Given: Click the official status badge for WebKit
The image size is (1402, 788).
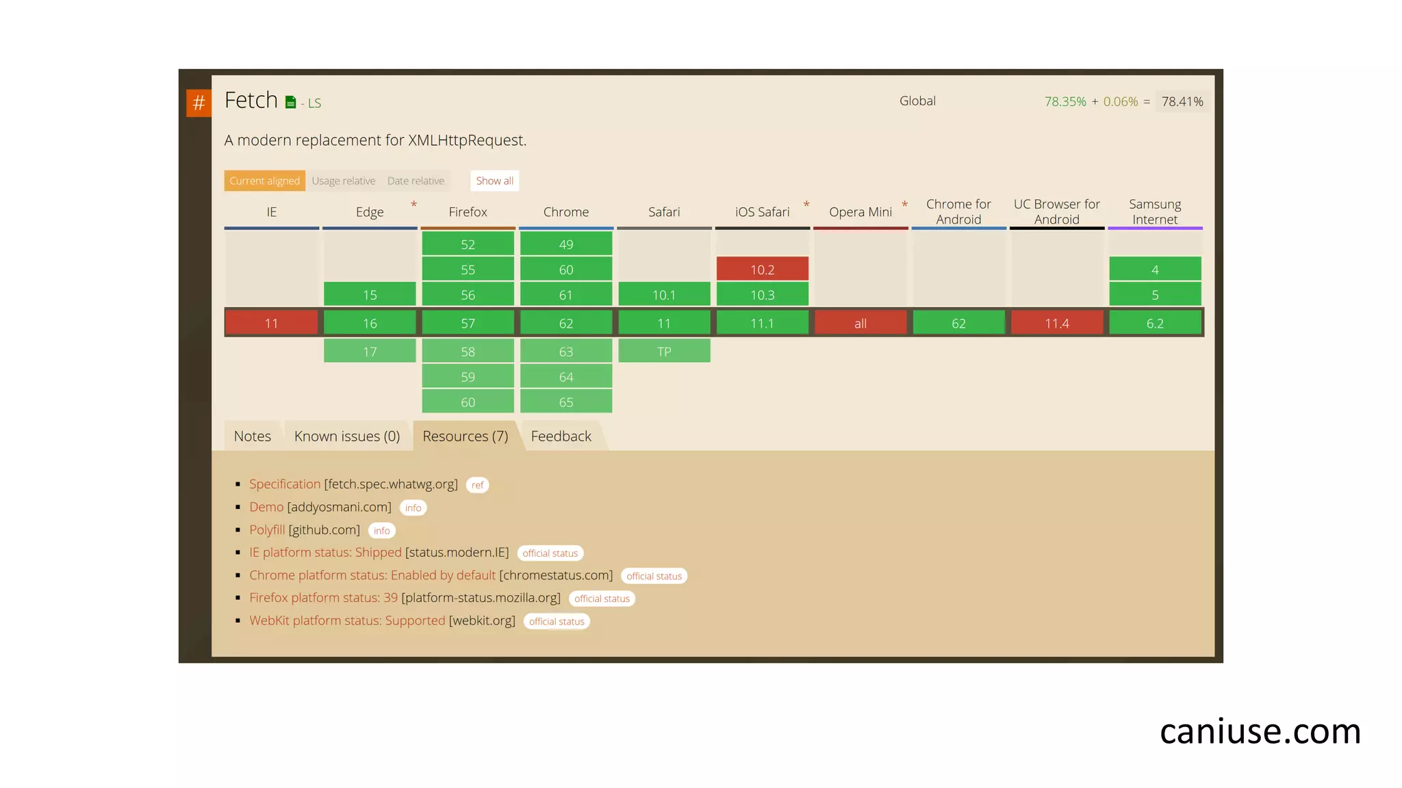Looking at the screenshot, I should pyautogui.click(x=556, y=621).
